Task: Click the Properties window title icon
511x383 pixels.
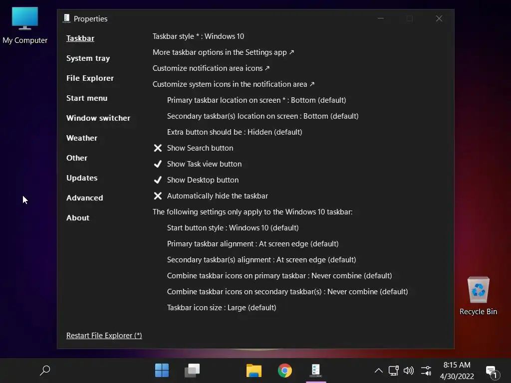Action: (x=66, y=18)
